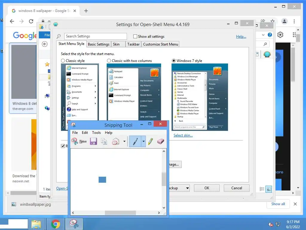Click the Explorer search magnifier icon

(265, 44)
